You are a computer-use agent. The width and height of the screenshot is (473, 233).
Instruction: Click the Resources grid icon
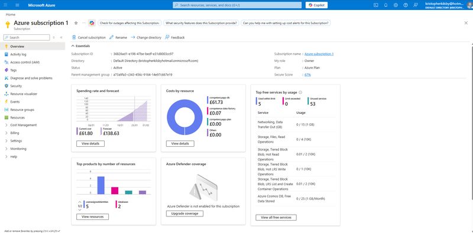[x=7, y=117]
